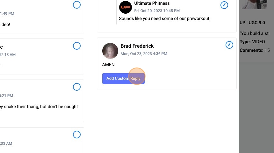Select the comment posted at 1:49 PM
The width and height of the screenshot is (274, 153).
coord(77,5)
